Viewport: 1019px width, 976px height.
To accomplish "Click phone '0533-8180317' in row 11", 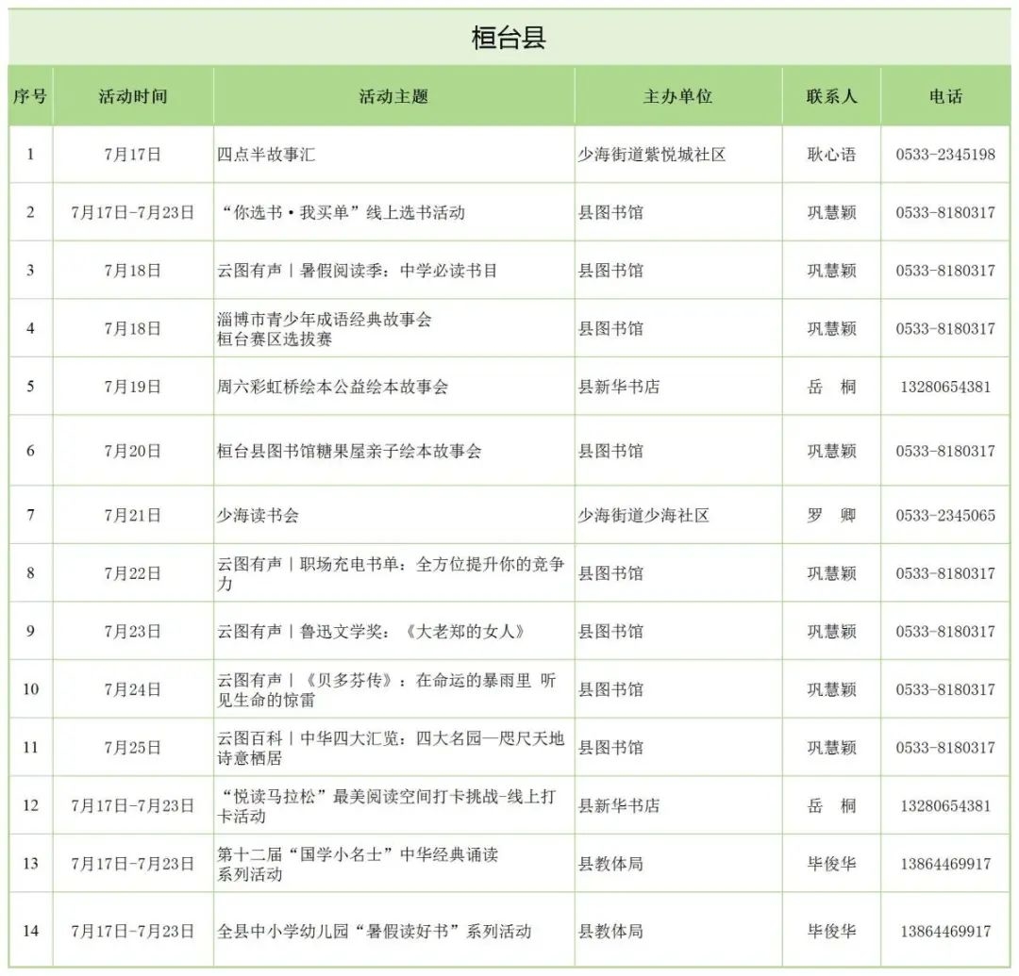I will 944,748.
